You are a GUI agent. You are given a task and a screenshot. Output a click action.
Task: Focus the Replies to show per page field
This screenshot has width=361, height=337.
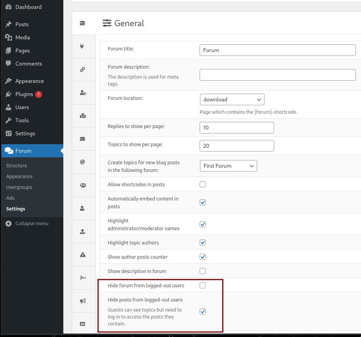pos(236,128)
